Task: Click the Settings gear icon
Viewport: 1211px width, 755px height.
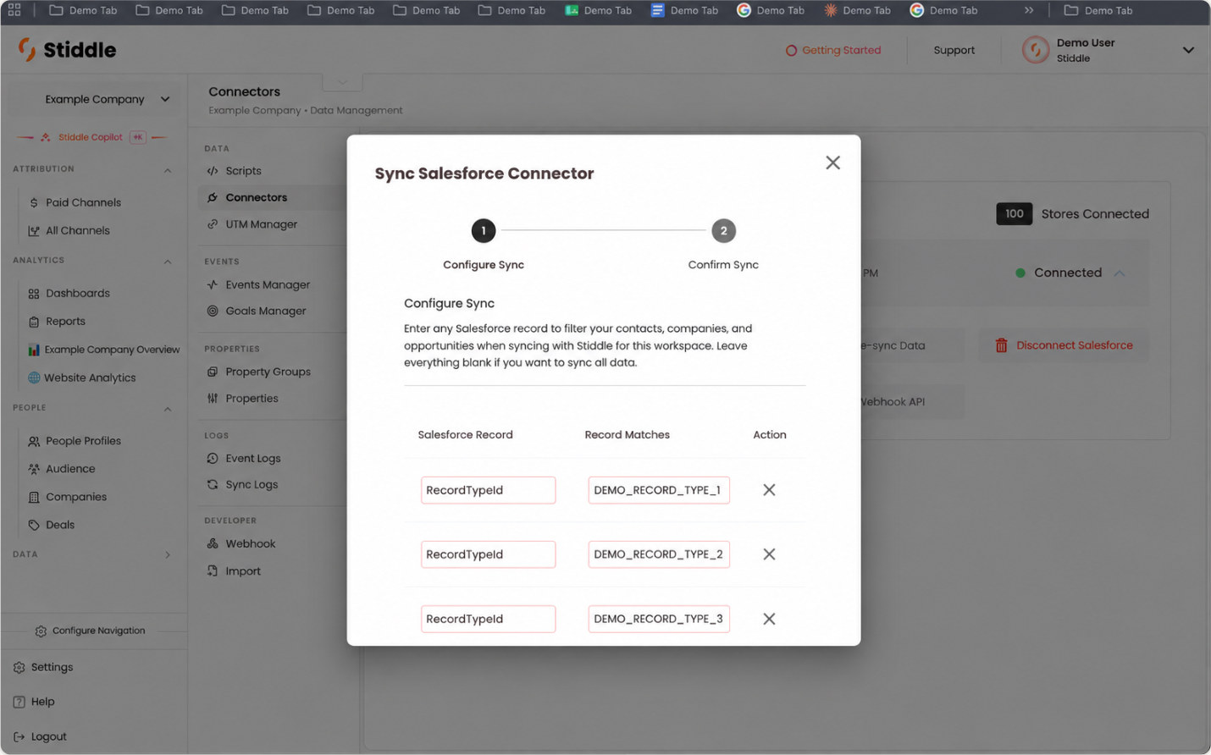Action: (19, 668)
